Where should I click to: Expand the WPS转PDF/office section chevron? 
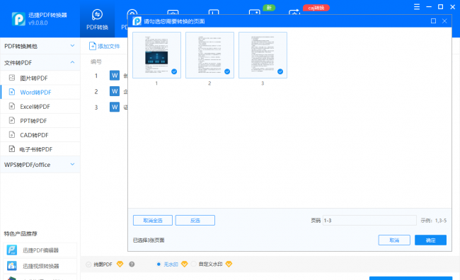(x=72, y=164)
